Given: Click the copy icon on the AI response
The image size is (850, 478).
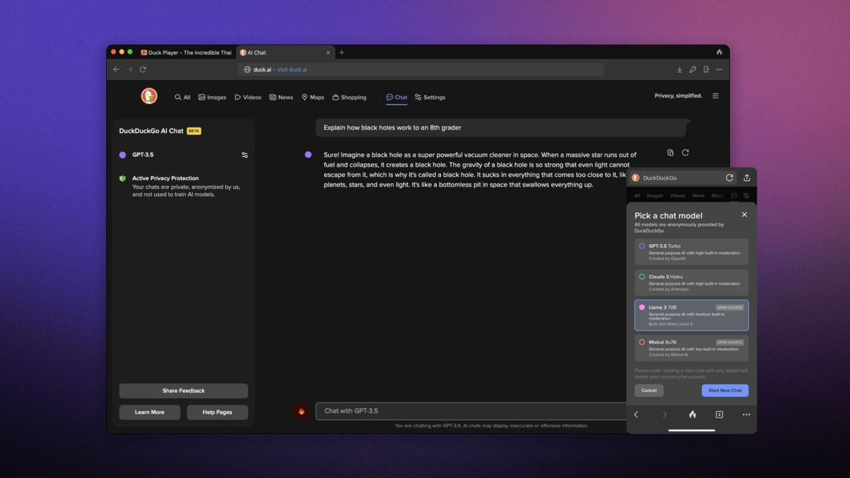Looking at the screenshot, I should pos(670,152).
